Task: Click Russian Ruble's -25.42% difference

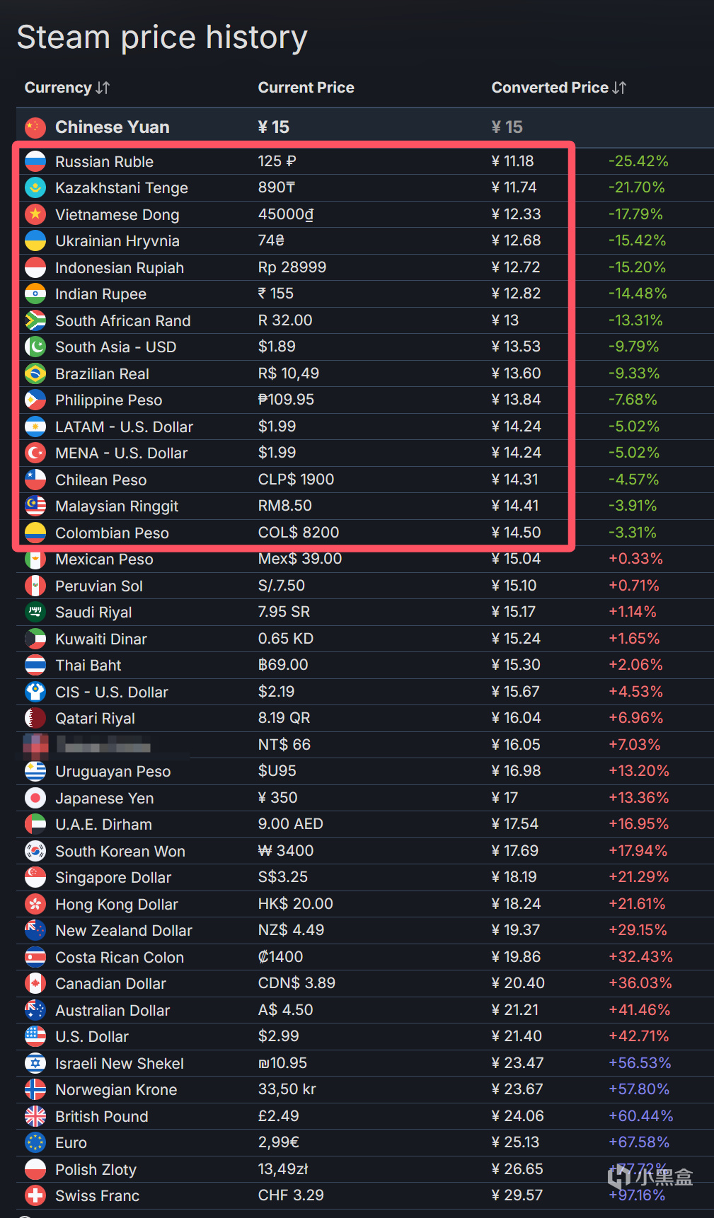Action: [x=638, y=161]
